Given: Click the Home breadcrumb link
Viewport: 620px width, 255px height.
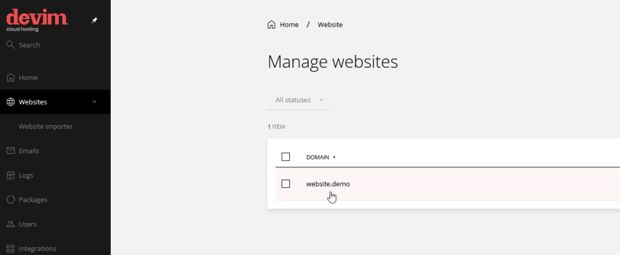Looking at the screenshot, I should (x=288, y=25).
